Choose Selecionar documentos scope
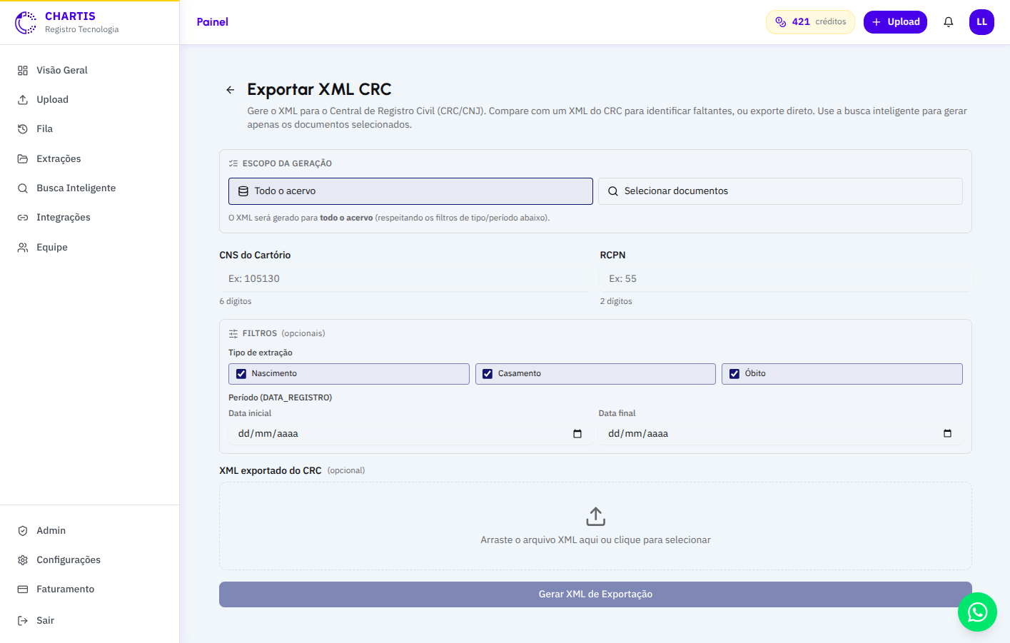 (780, 191)
